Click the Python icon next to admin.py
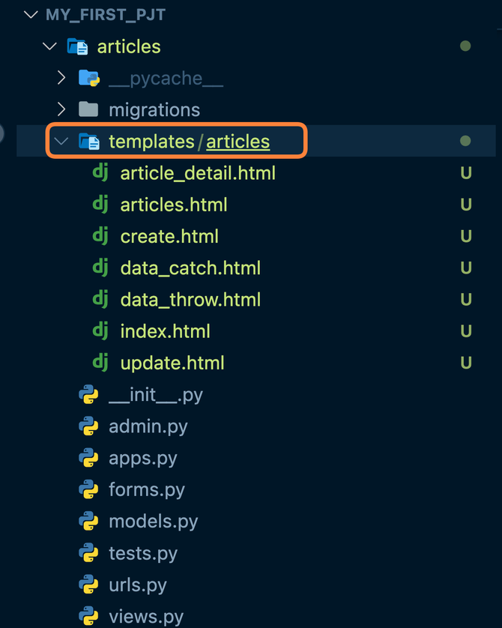 click(88, 426)
